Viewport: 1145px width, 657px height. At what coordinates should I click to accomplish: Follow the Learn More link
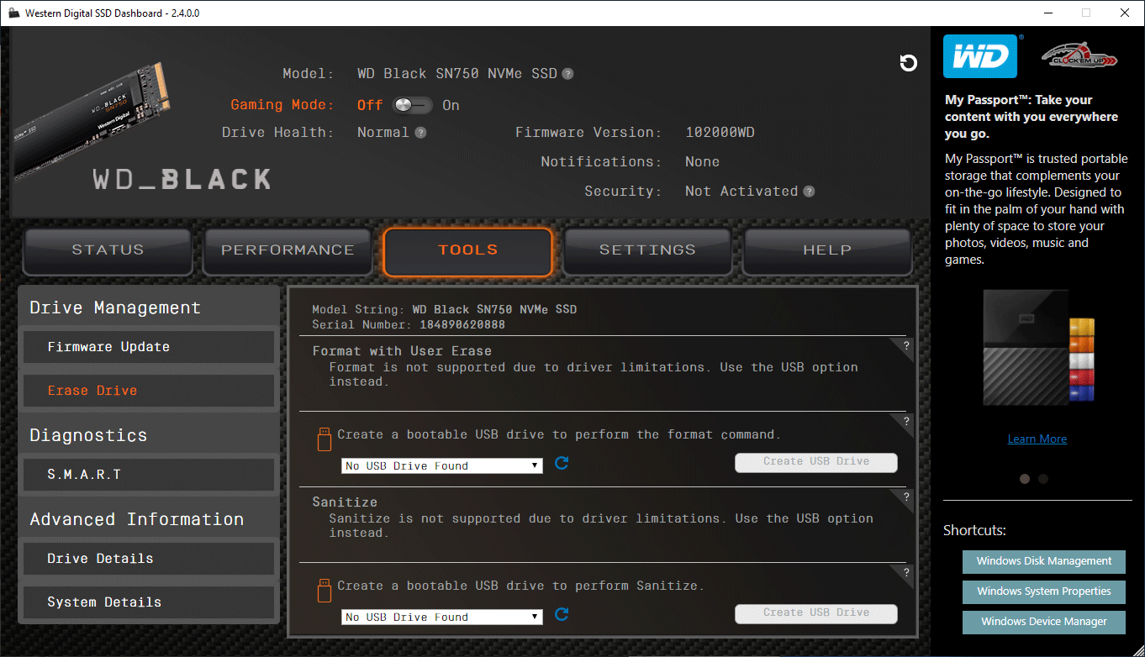1037,439
